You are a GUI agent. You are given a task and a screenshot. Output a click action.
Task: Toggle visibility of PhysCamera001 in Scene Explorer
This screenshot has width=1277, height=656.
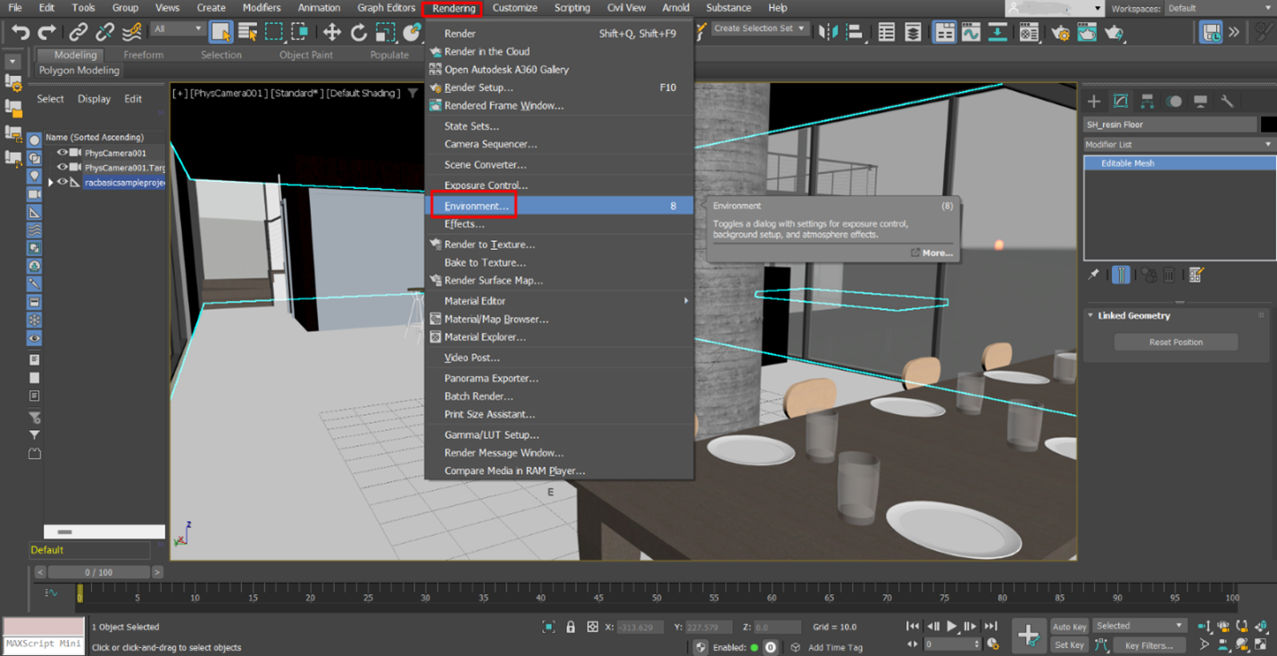(63, 153)
